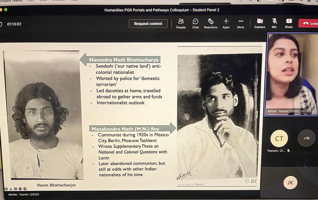Click the green full-screen window button
318x200 pixels.
coord(6,10)
